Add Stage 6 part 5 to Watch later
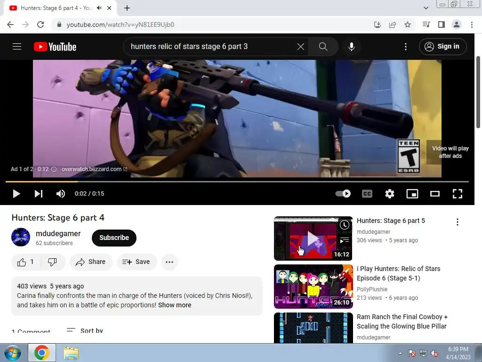The height and width of the screenshot is (362, 482). point(344,225)
